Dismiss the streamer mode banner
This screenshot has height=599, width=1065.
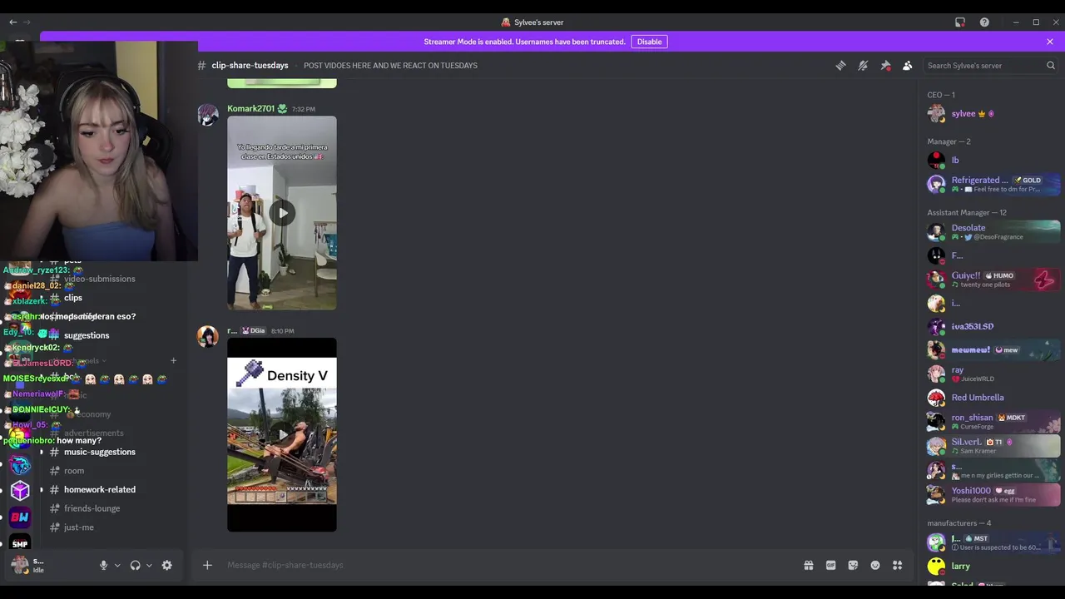1050,42
